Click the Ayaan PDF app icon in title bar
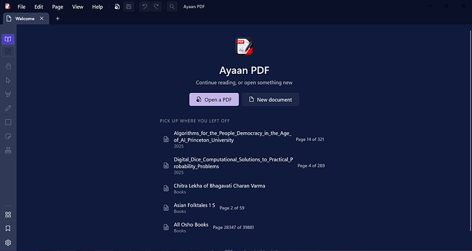Screen dimensions: 472x251 (x=8, y=6)
